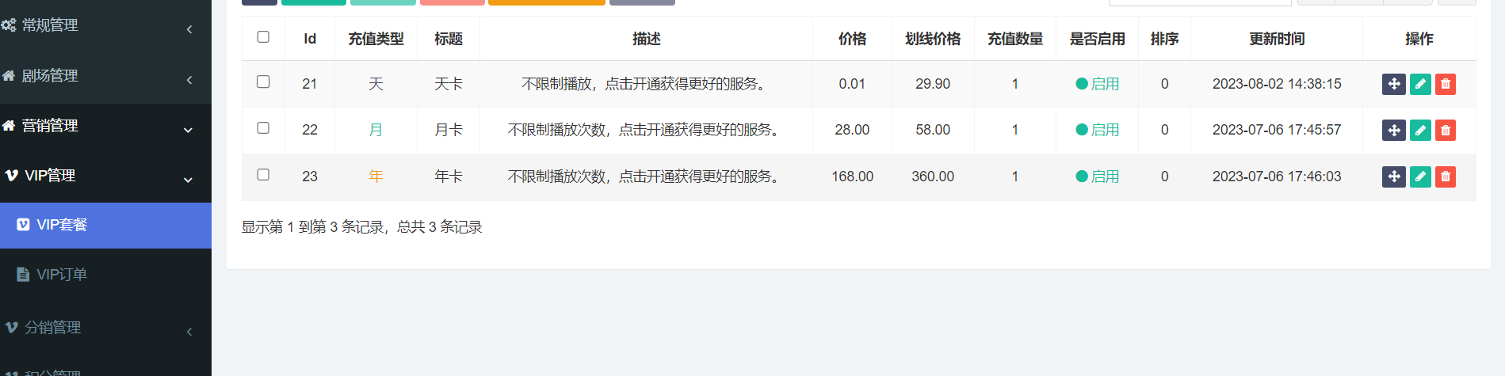Tick the select-all checkbox in table header

(263, 37)
